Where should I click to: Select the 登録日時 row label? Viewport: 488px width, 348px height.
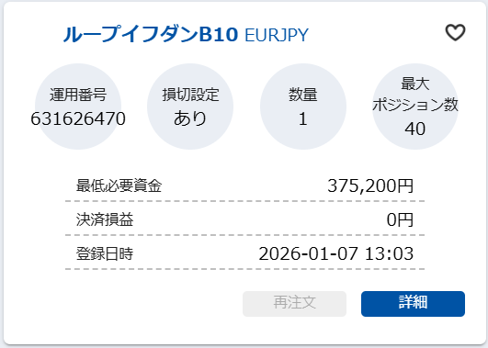pos(105,253)
